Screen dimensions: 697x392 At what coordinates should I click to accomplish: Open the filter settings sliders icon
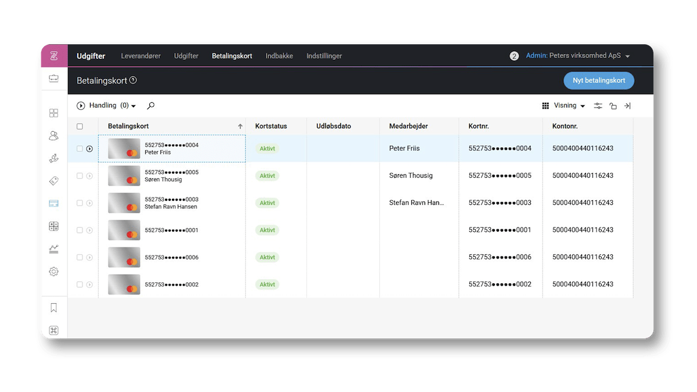(x=598, y=106)
